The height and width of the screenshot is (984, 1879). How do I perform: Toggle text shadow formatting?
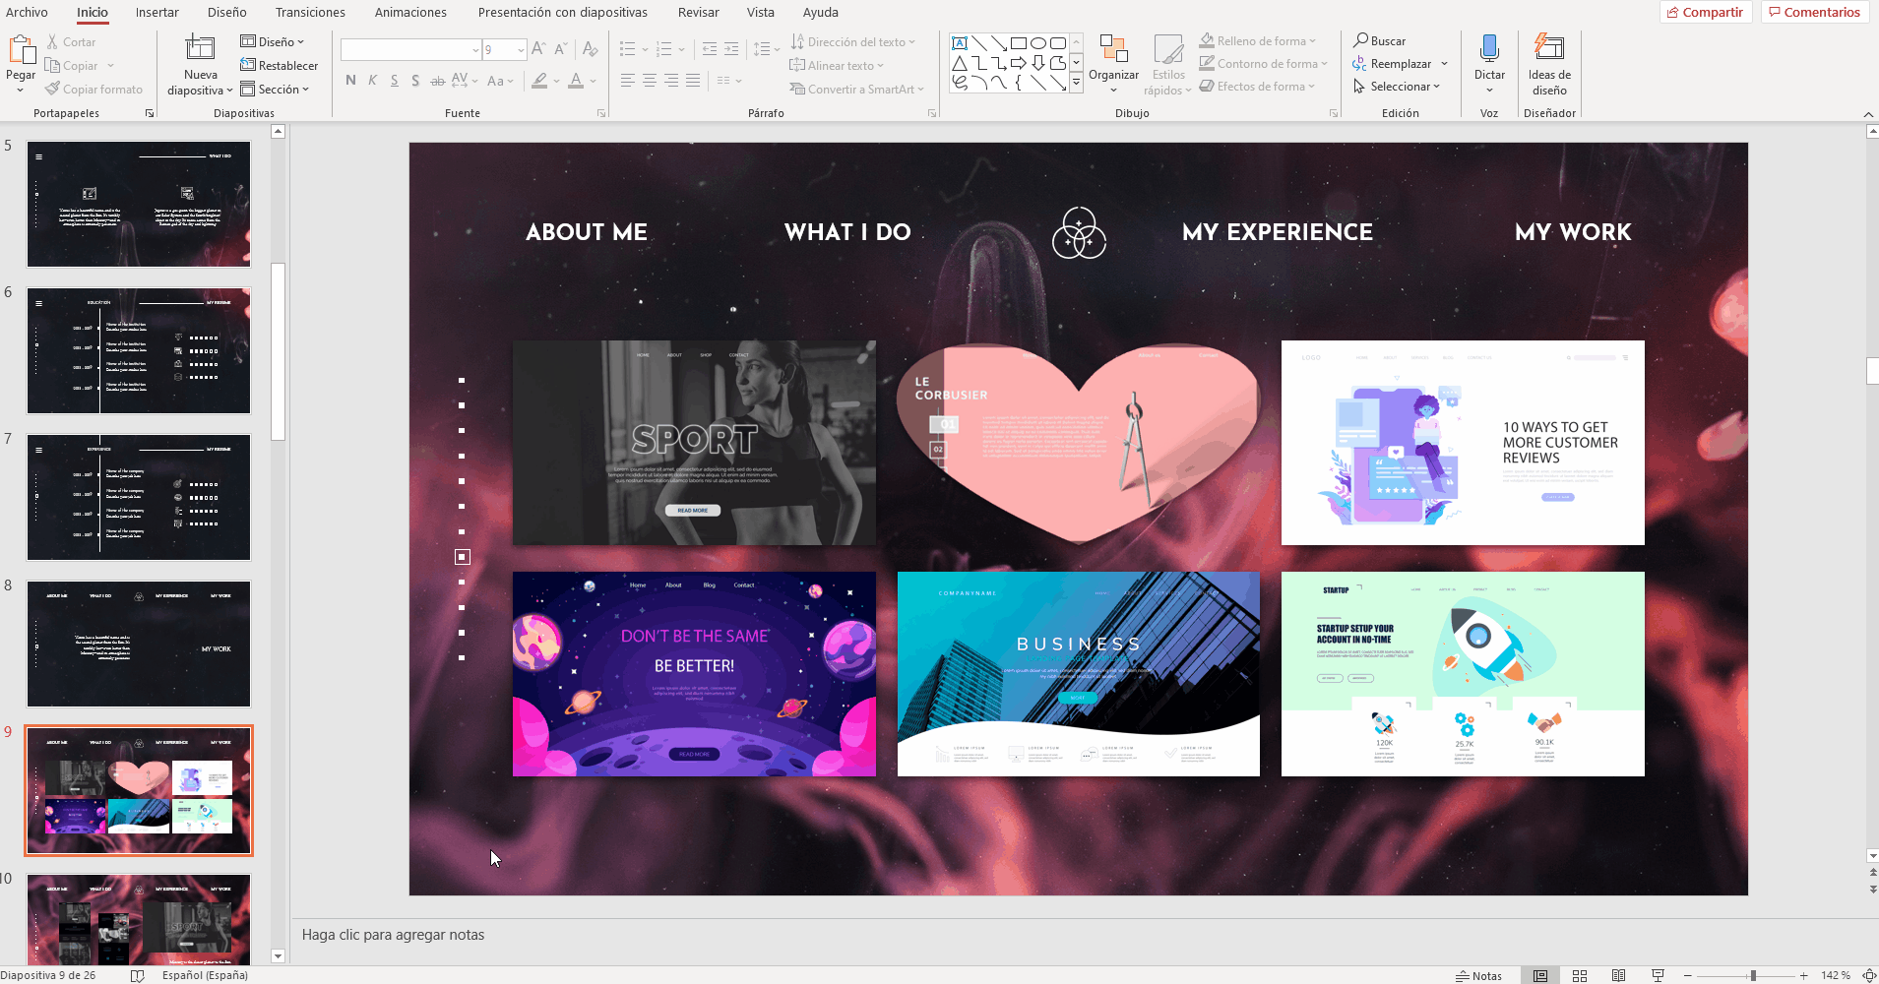(x=415, y=81)
